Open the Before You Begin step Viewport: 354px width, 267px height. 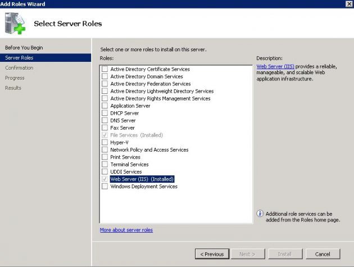(x=24, y=48)
